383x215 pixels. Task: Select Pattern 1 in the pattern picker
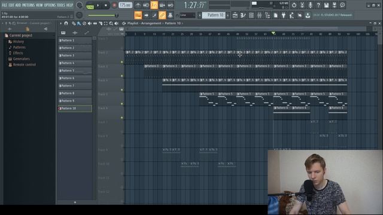(x=75, y=41)
